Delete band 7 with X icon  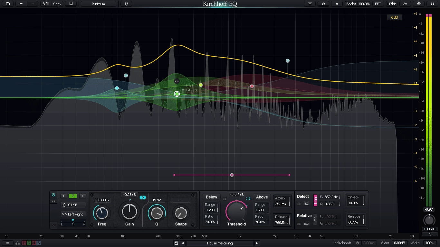point(53,225)
